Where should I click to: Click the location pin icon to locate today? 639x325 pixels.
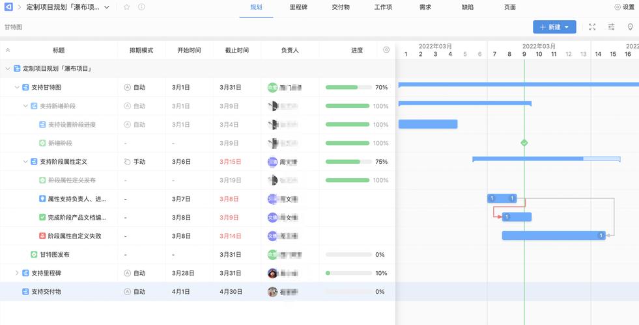[x=630, y=27]
